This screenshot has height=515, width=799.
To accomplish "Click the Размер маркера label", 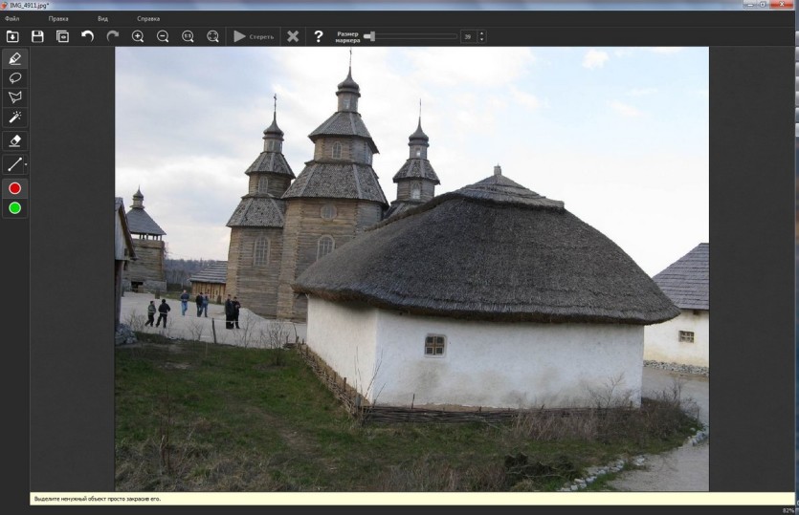I will pyautogui.click(x=347, y=36).
